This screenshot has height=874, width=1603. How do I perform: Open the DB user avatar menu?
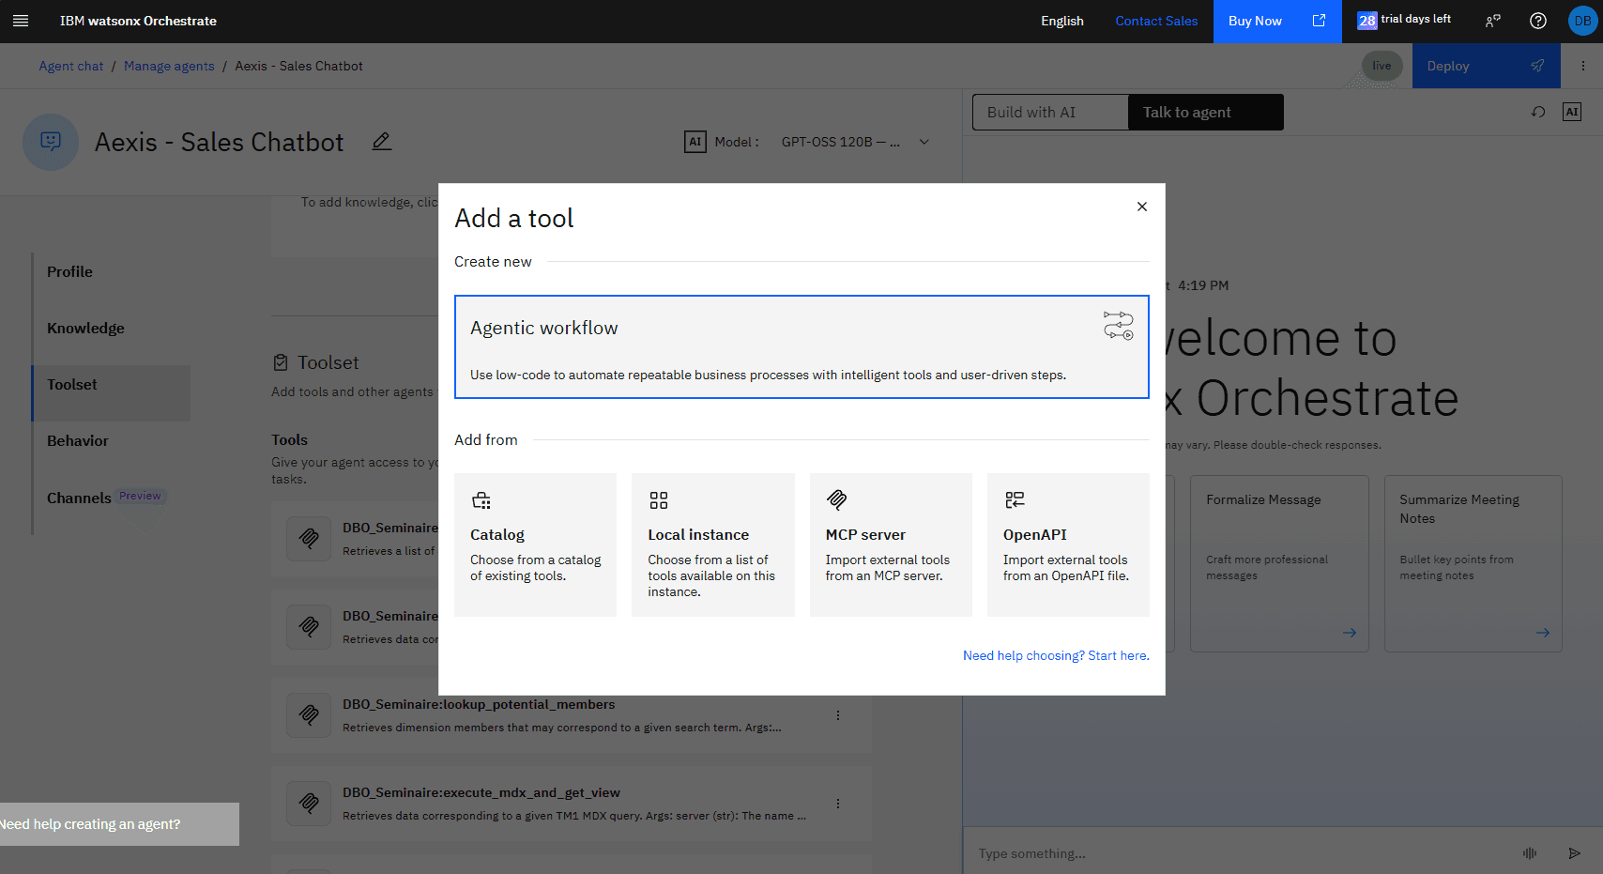coord(1583,21)
